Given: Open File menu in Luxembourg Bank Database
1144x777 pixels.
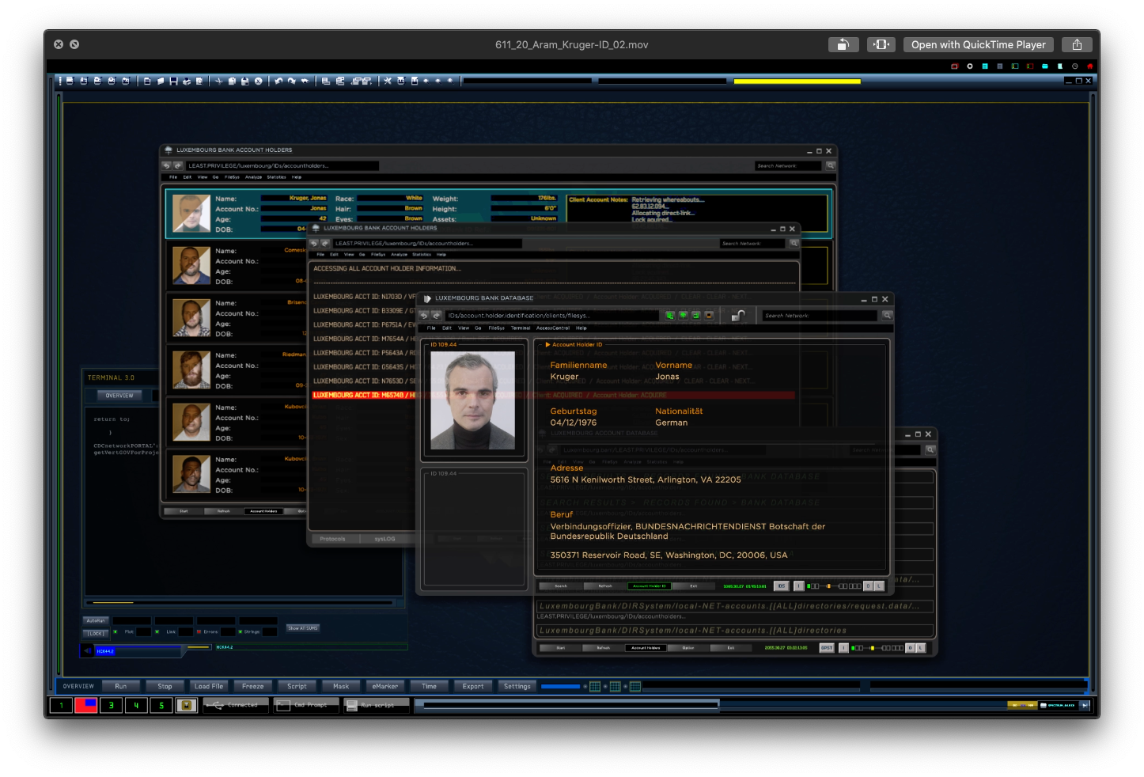Looking at the screenshot, I should click(x=431, y=328).
